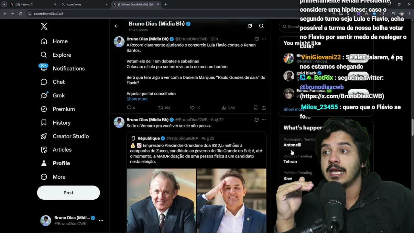Open more options on the Aug 22 post
This screenshot has height=233, width=414.
[x=264, y=120]
